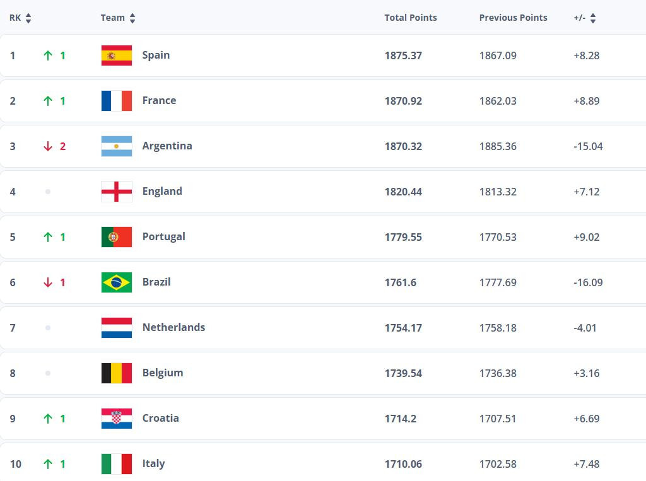Click the green up indicator beside Italy
Image resolution: width=646 pixels, height=481 pixels.
click(49, 463)
